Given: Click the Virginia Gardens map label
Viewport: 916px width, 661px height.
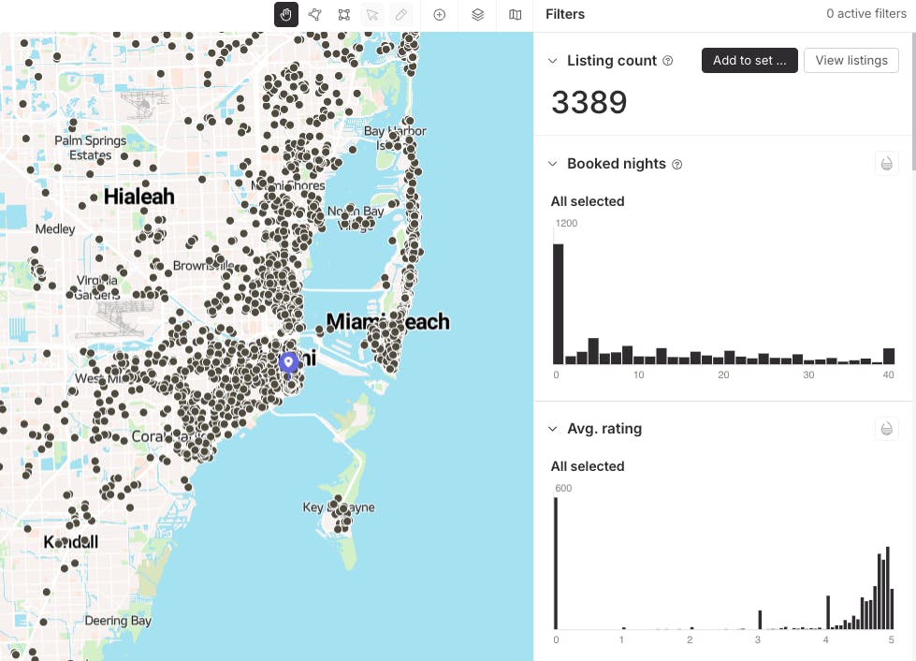Looking at the screenshot, I should 97,287.
